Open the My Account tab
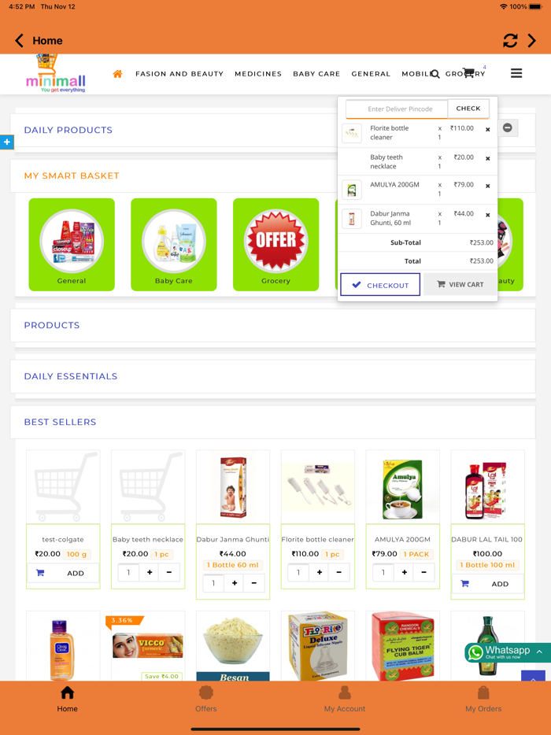This screenshot has height=735, width=551. tap(345, 699)
